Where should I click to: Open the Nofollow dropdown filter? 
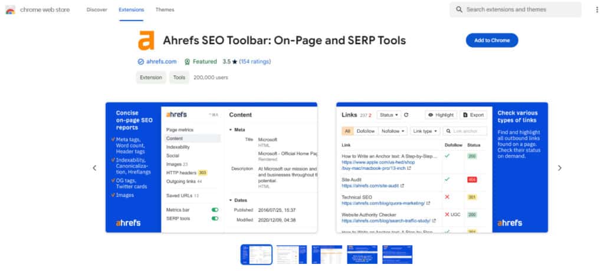393,131
